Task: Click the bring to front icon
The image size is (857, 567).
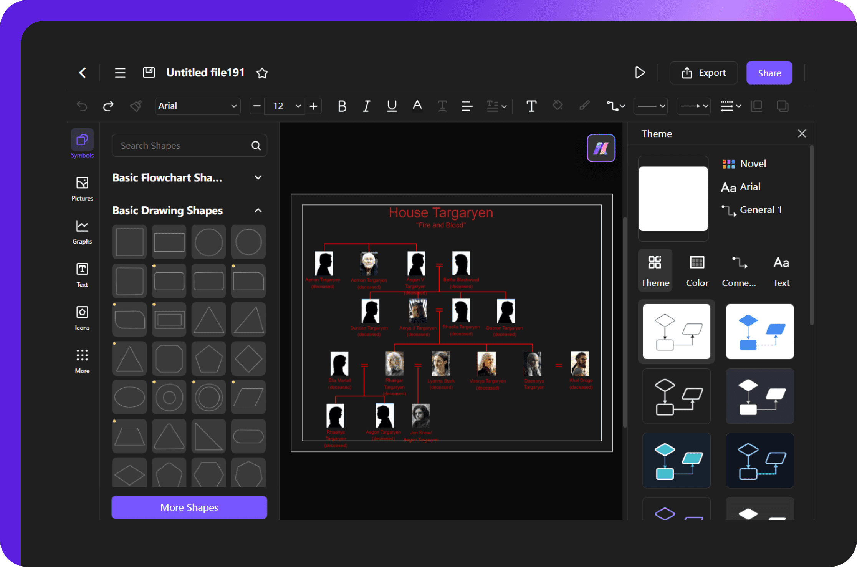Action: coord(756,106)
